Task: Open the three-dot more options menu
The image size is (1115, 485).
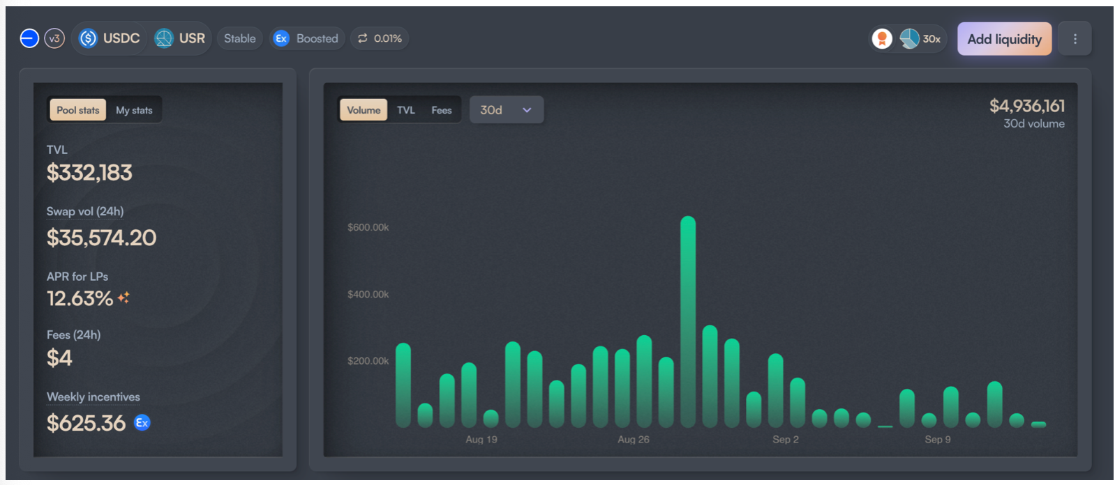Action: point(1075,39)
